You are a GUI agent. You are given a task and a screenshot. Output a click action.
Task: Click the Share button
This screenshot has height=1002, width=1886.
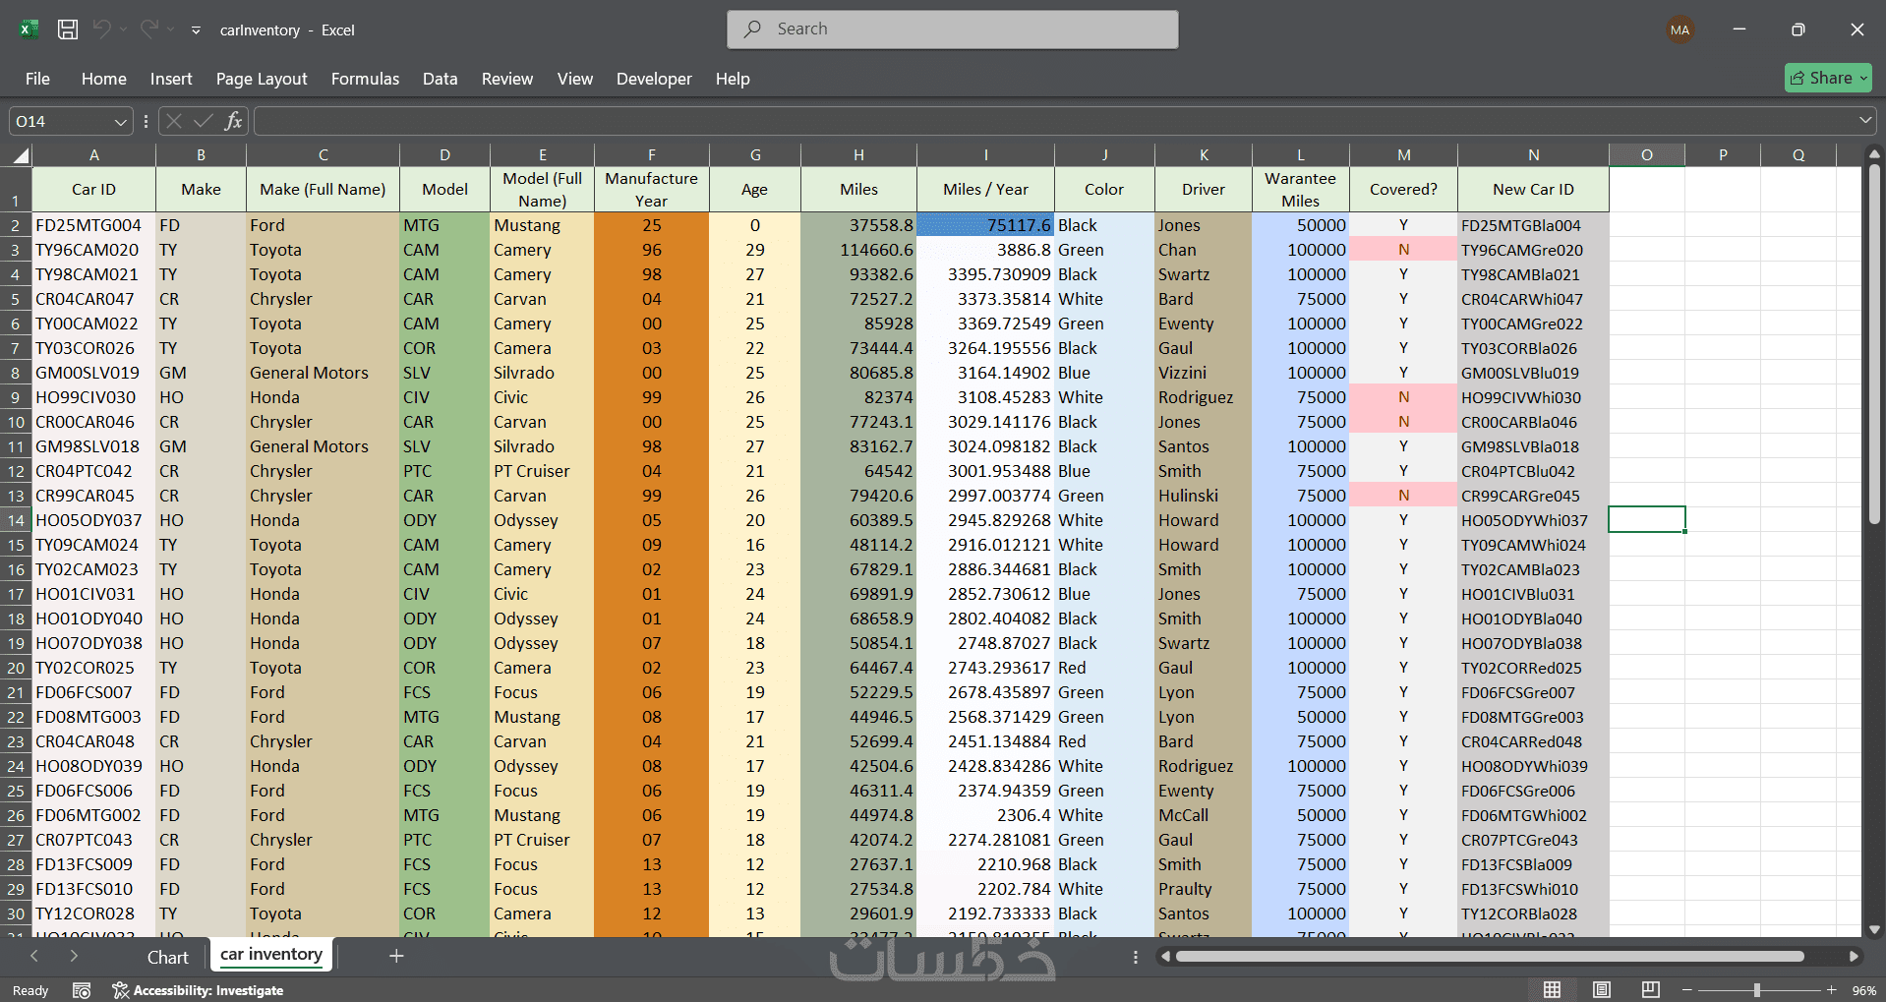tap(1828, 78)
